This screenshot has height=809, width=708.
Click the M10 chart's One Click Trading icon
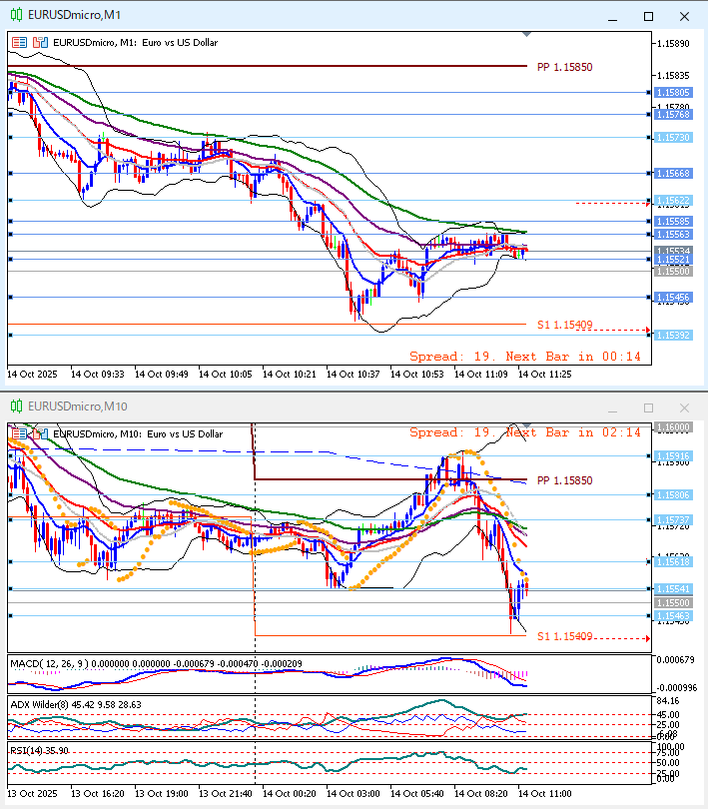(x=20, y=433)
